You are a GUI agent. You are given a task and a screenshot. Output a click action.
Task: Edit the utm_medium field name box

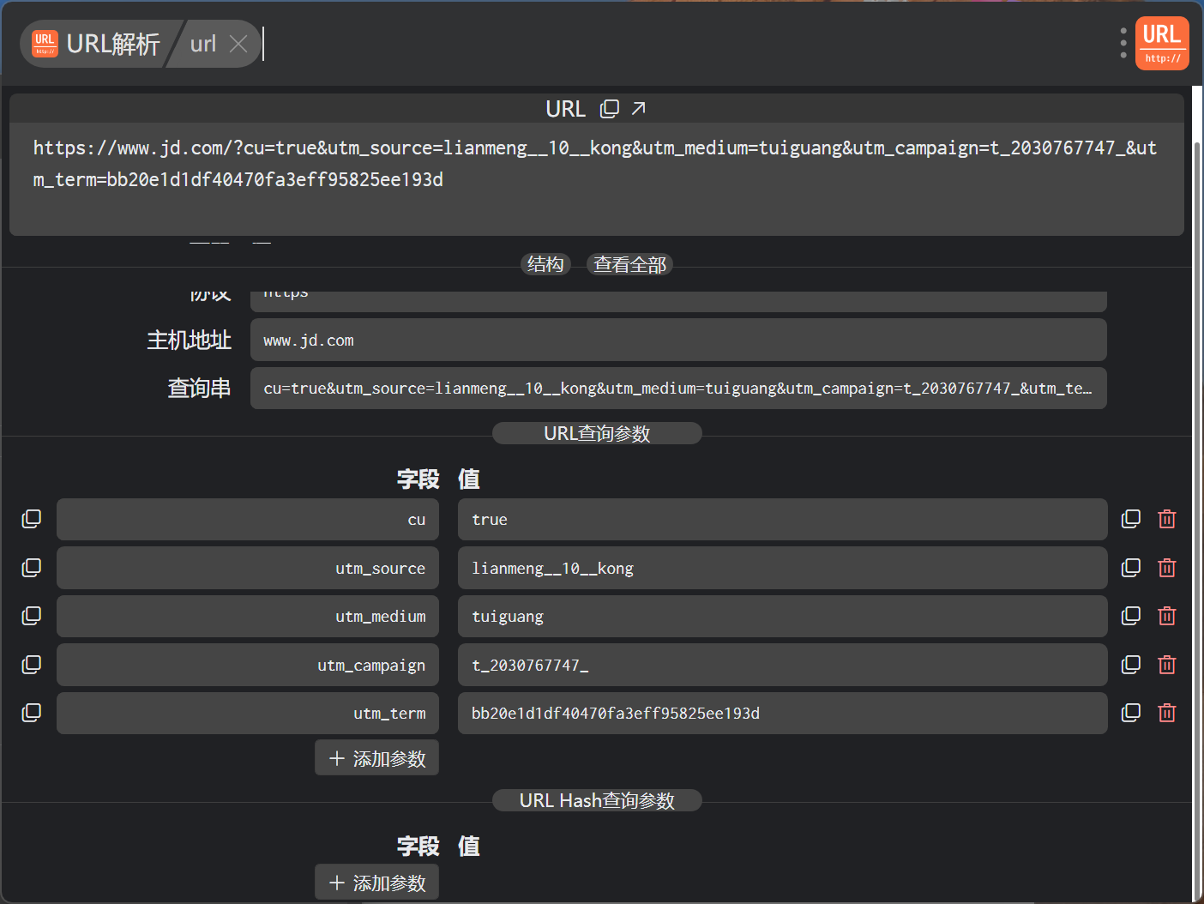coord(248,617)
